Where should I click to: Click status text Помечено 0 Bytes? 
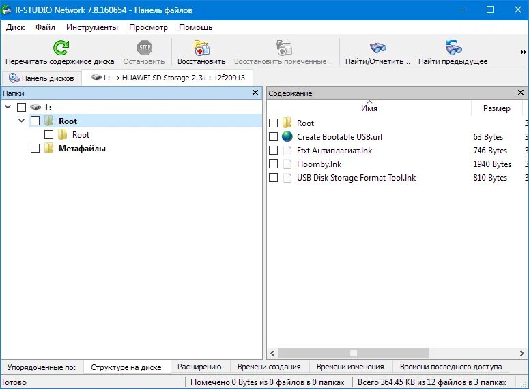[267, 382]
